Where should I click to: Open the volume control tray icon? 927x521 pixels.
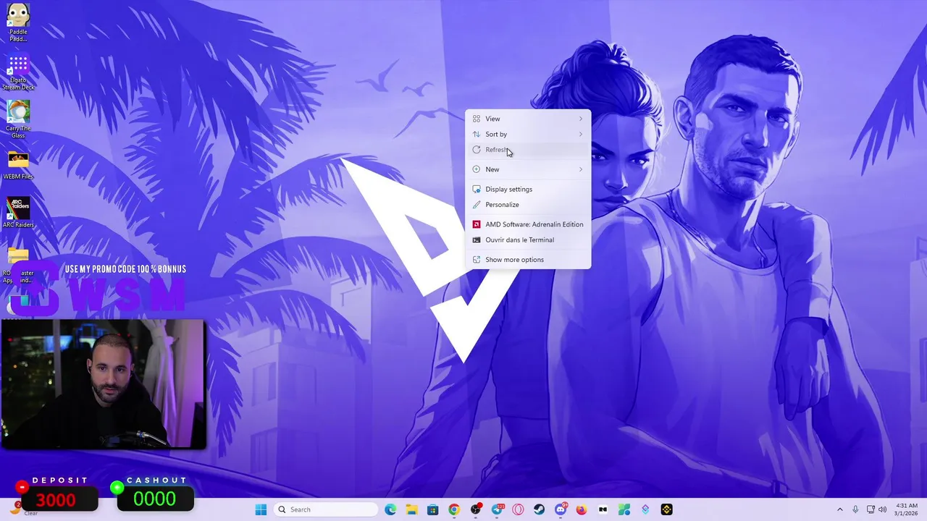point(883,509)
